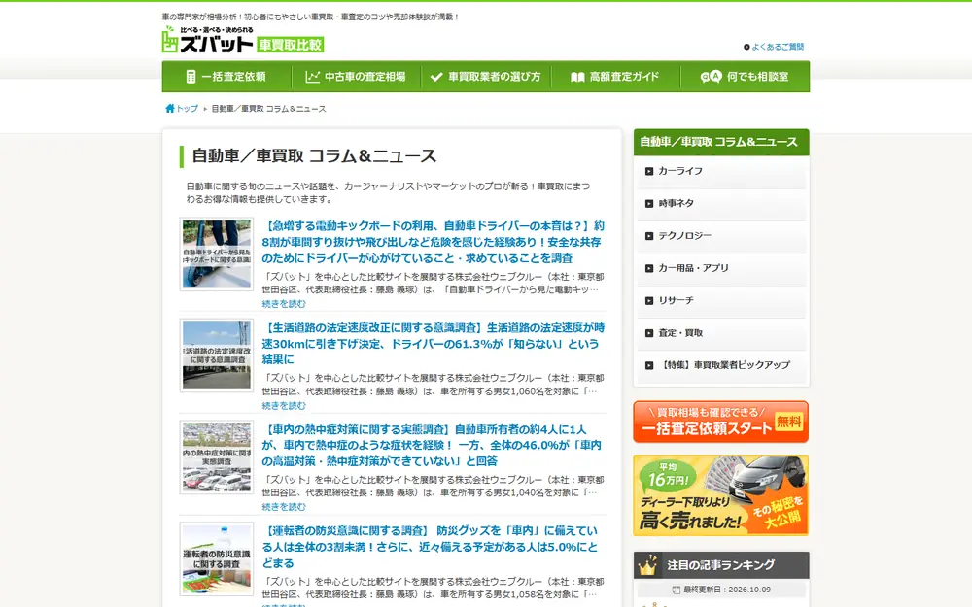This screenshot has width=972, height=607.
Task: Click the chart icon beside 中古車の査定相場
Action: coord(312,77)
